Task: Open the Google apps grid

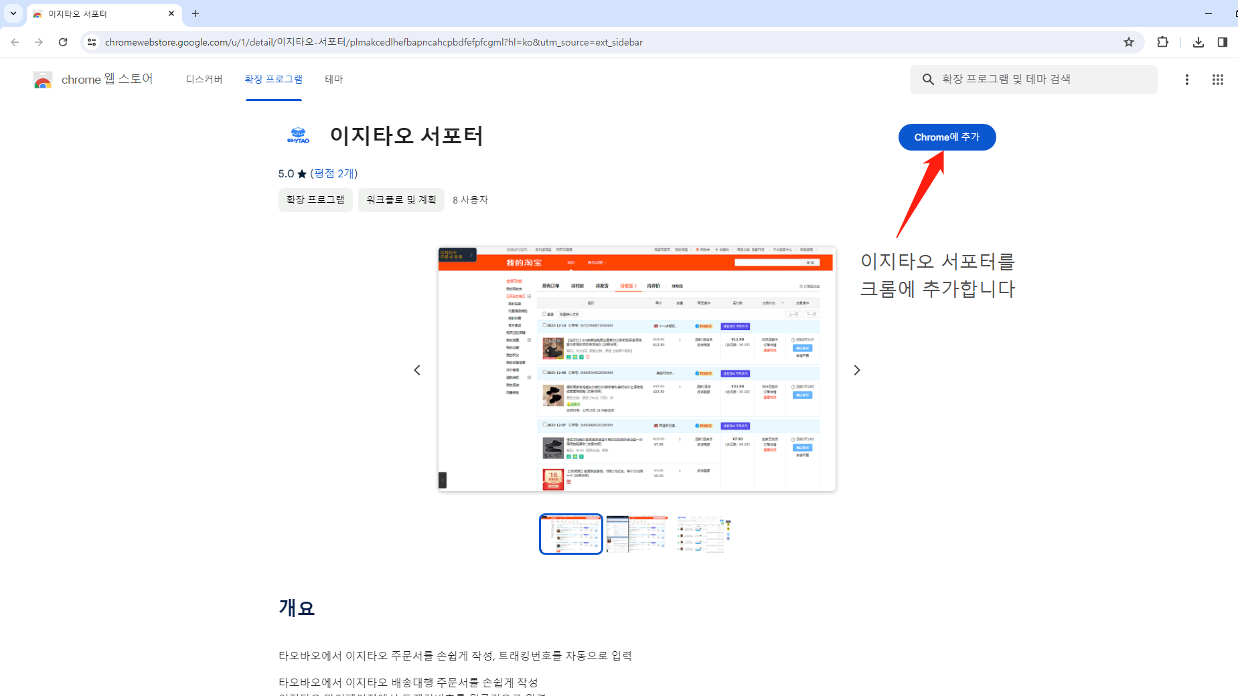Action: (x=1218, y=80)
